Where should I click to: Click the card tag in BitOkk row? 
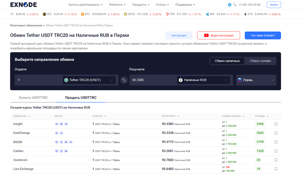click(x=71, y=142)
